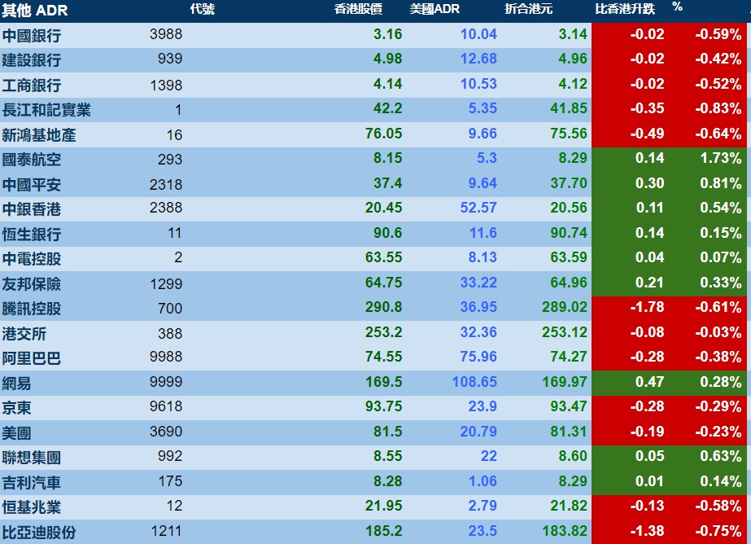
Task: Select the 中國銀行 stock name
Action: point(32,36)
